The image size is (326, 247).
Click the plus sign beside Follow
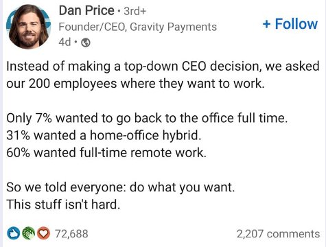[x=267, y=24]
